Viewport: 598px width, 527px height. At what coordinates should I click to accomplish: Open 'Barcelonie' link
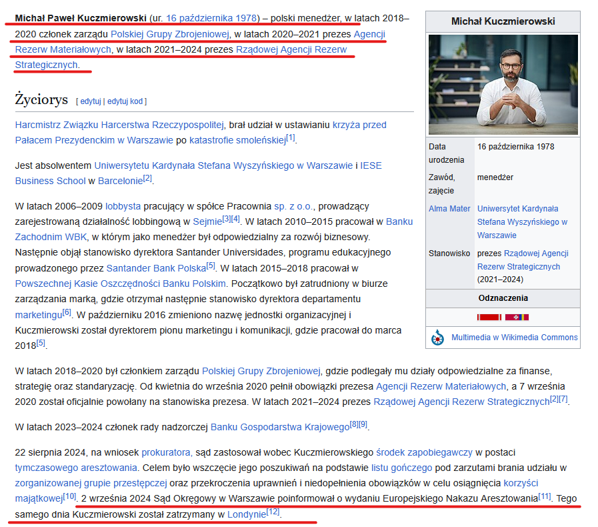pyautogui.click(x=120, y=181)
